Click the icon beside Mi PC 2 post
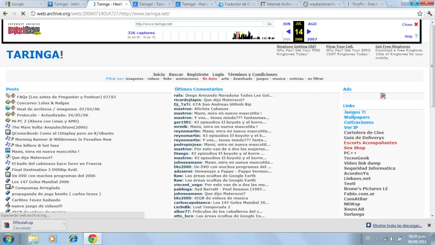This screenshot has height=245, width=435. 8,121
